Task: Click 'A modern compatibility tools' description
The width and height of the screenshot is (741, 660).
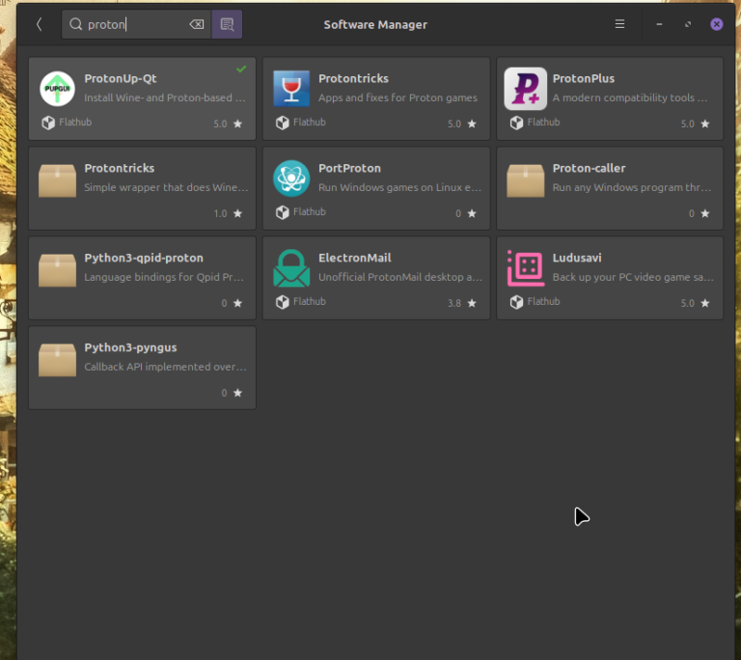Action: coord(630,97)
